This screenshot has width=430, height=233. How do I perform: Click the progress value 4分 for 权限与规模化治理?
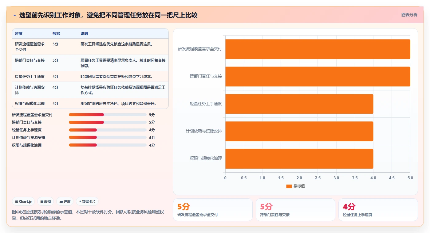click(152, 145)
